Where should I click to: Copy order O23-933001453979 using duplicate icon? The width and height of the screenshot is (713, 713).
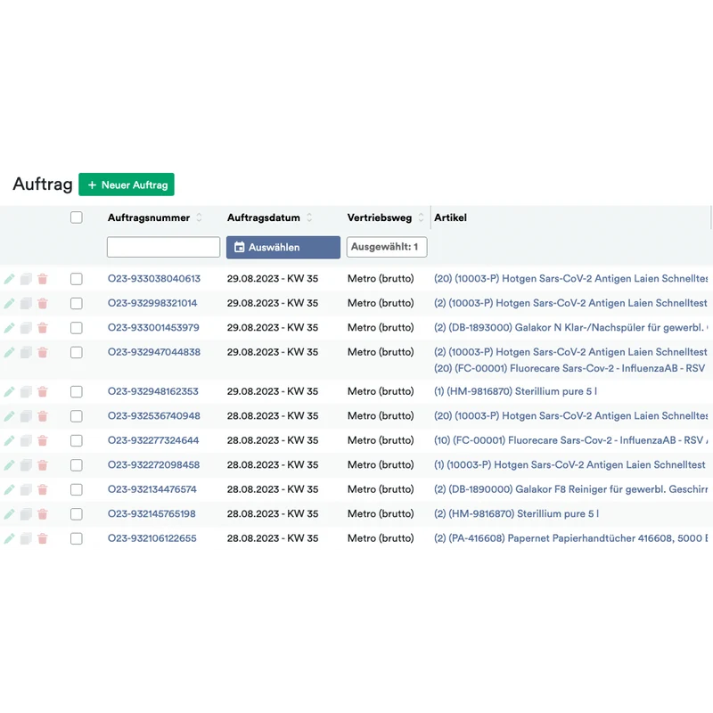26,328
